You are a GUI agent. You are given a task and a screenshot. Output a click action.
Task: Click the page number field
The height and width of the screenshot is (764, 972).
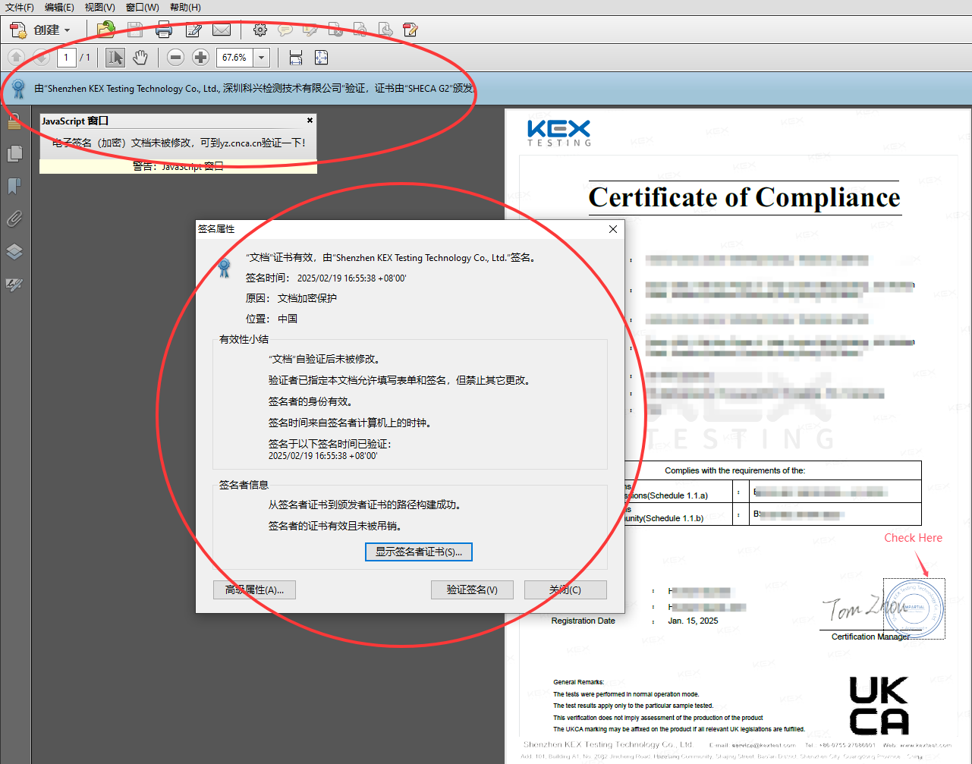tap(66, 58)
